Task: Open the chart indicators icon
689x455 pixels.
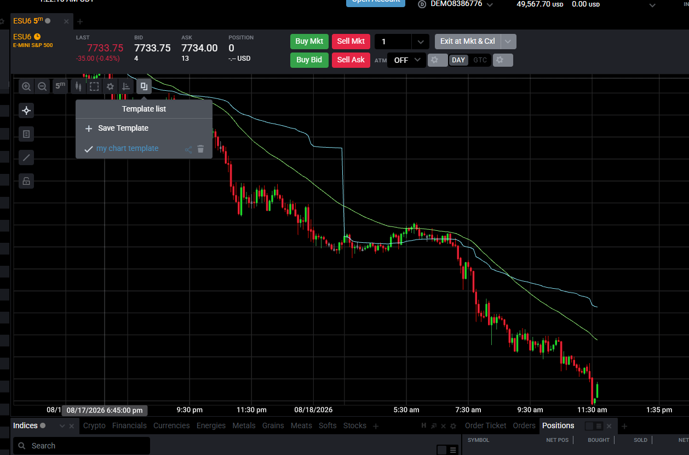Action: [126, 86]
